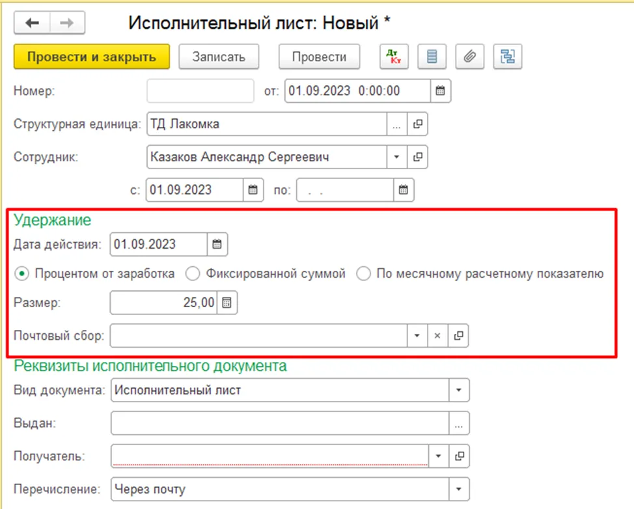Viewport: 634px width, 509px height.
Task: Click the title Исполнительный лист: Новый
Action: pyautogui.click(x=259, y=23)
